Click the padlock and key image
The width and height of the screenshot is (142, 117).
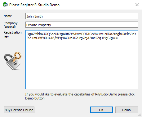(x=13, y=61)
